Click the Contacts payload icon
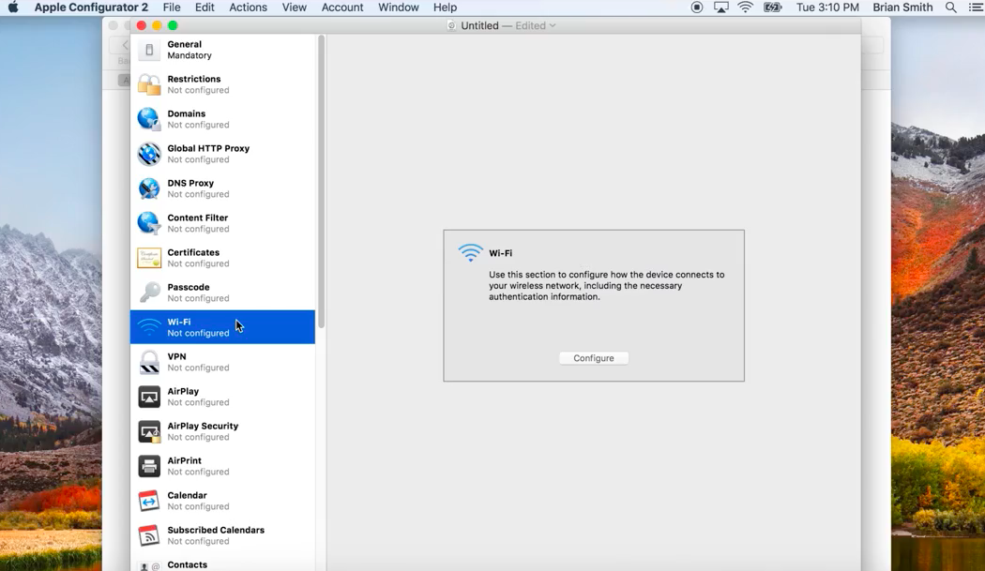985x571 pixels. [x=149, y=566]
